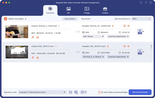This screenshot has width=155, height=98.
Task: Click the orange plus add files icon
Action: [x=5, y=19]
